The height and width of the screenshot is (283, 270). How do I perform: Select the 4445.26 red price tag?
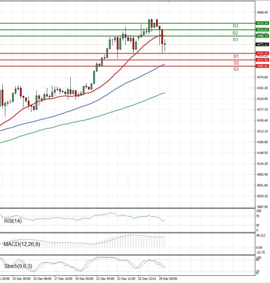click(x=262, y=53)
